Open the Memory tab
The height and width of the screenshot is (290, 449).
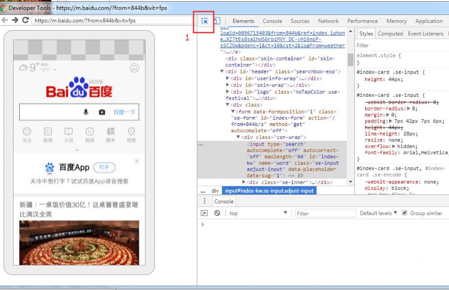pyautogui.click(x=396, y=21)
